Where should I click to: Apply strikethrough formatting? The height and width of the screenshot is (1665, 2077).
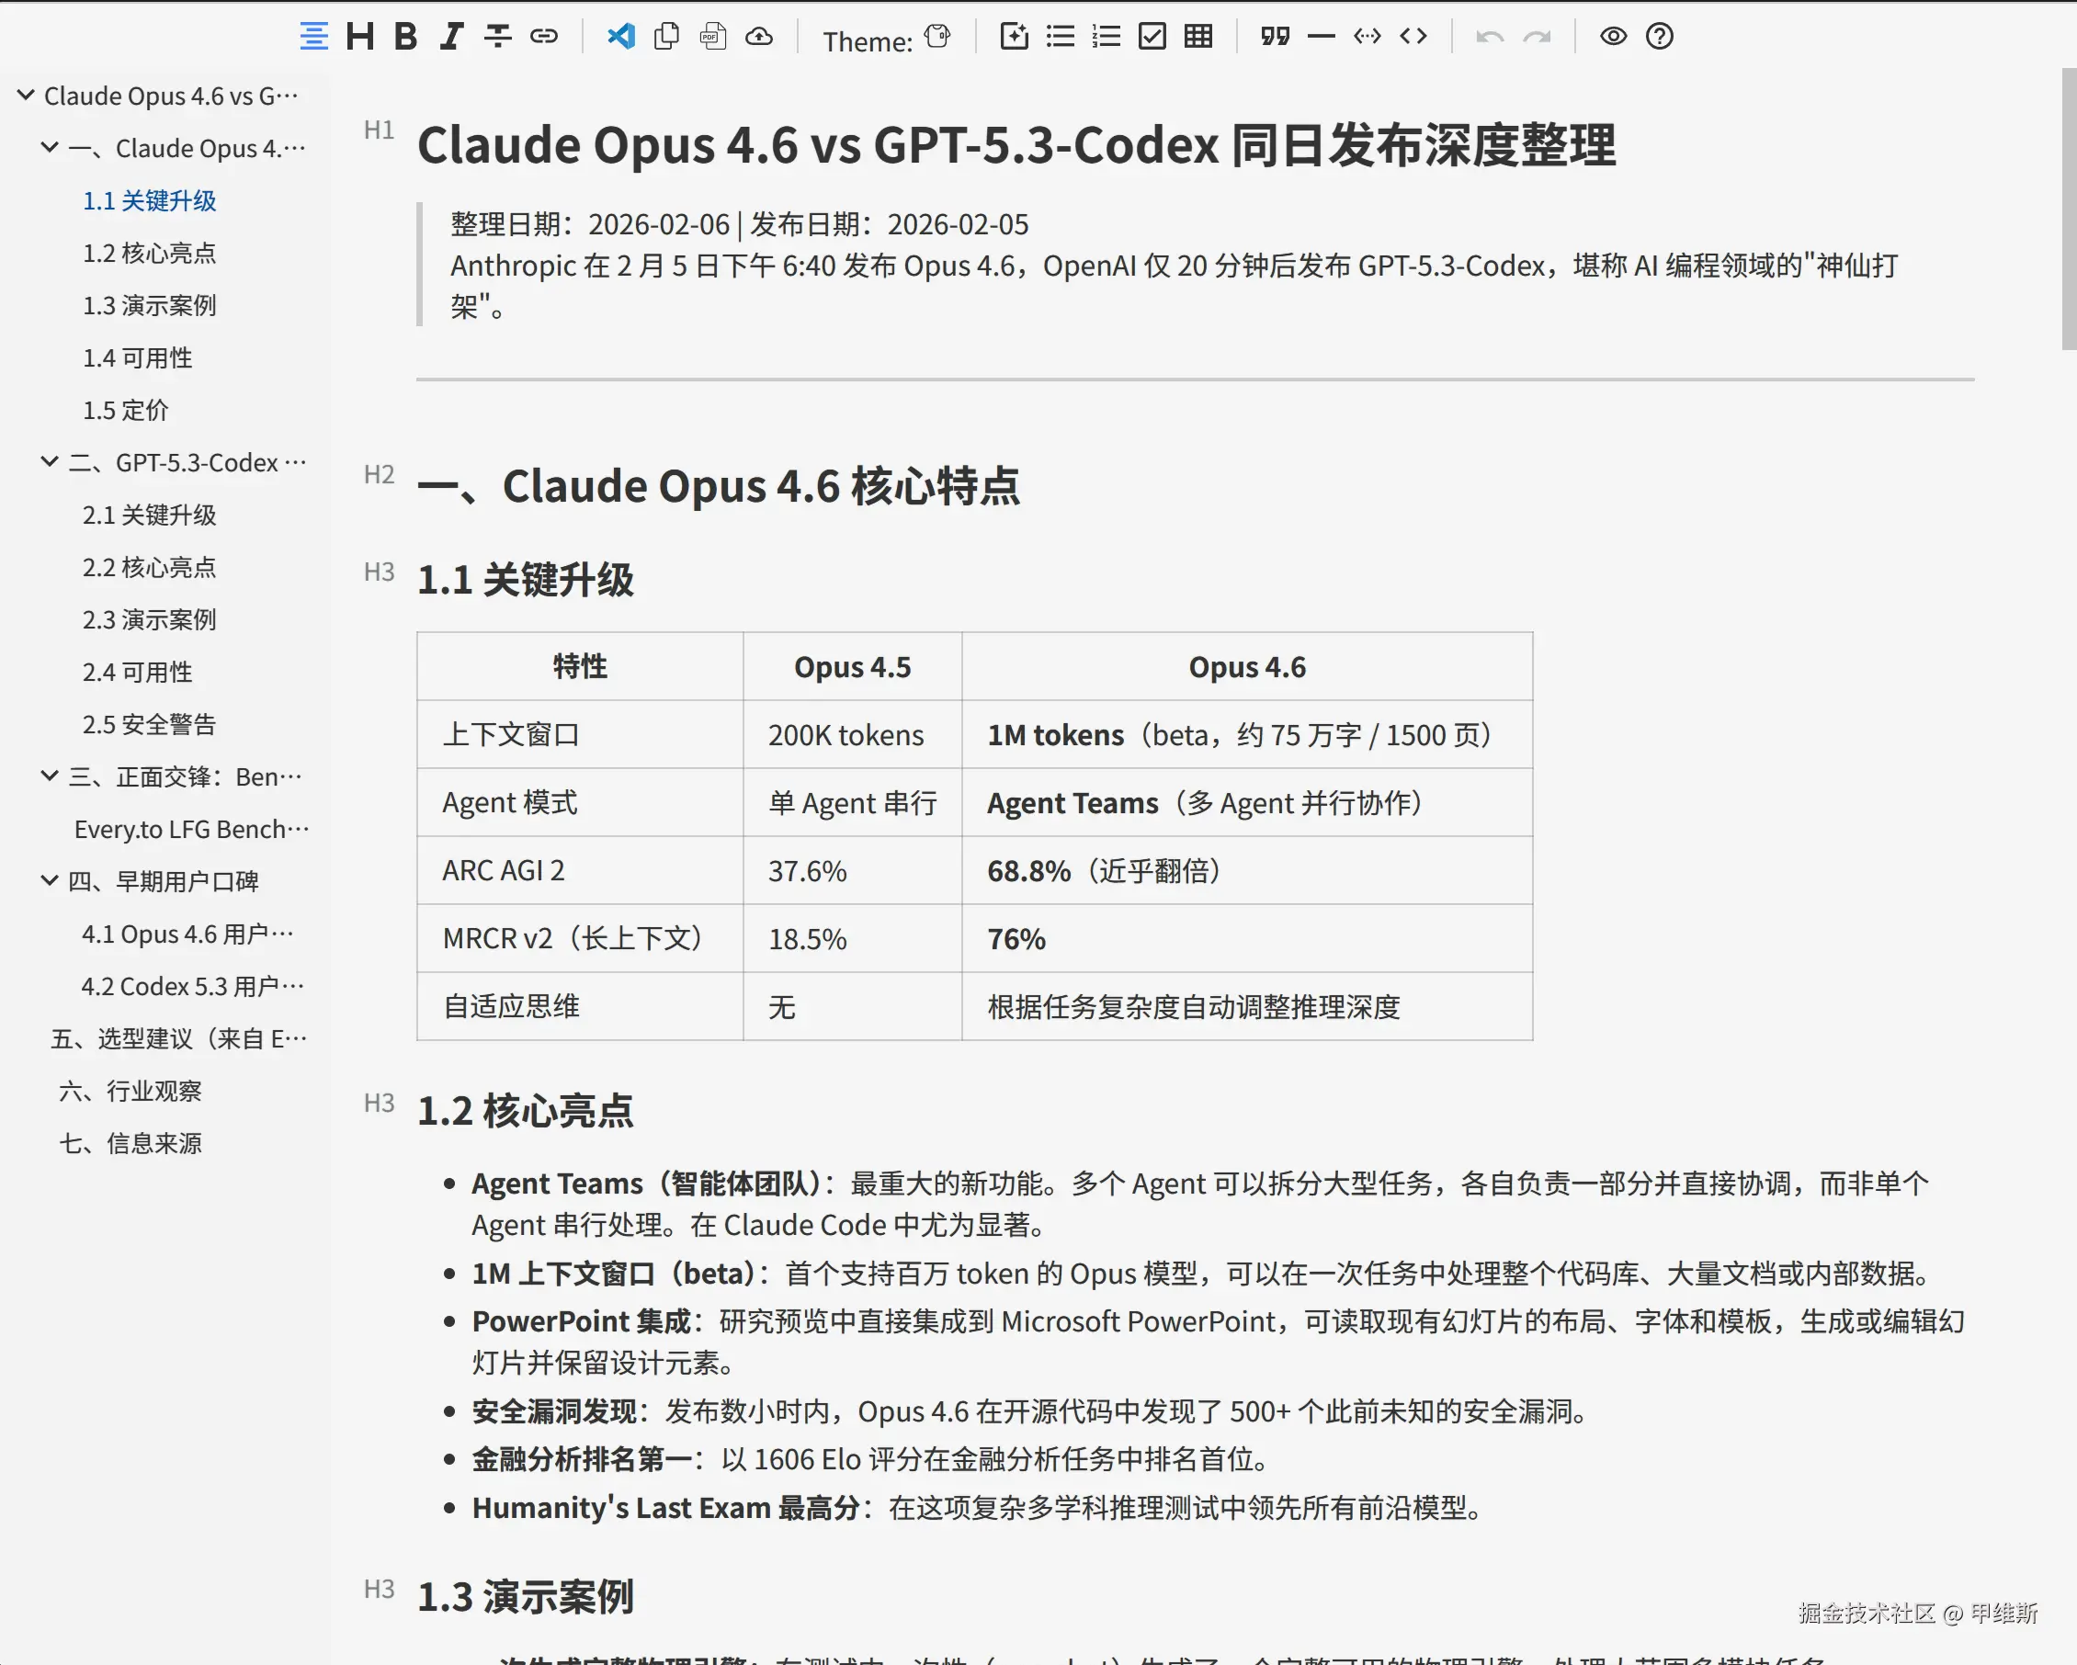(x=497, y=37)
